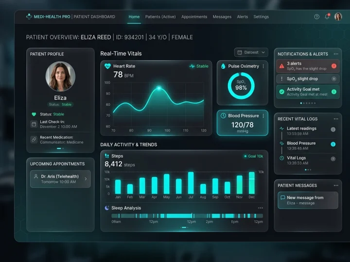Open the Patients (Active) tab
The height and width of the screenshot is (262, 350).
160,16
